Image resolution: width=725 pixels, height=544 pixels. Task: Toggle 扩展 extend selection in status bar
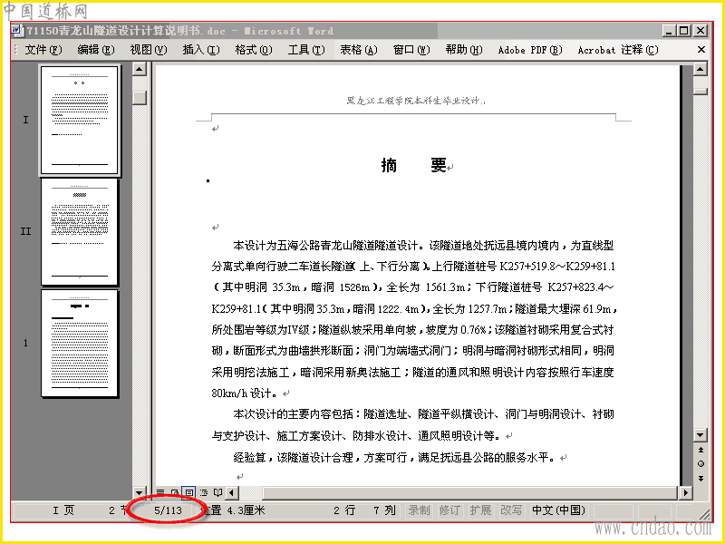pyautogui.click(x=480, y=510)
